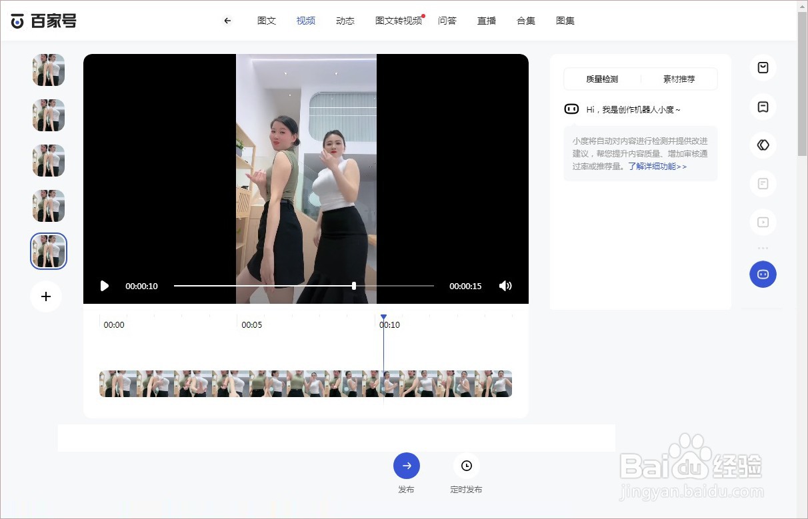
Task: Mute the video with speaker icon
Action: [x=505, y=286]
